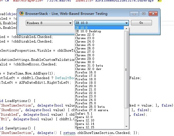Image resolution: width=174 pixels, height=136 pixels.
Task: Click ASPxDateEdit1.RightToLeft in code editor
Action: pyautogui.click(x=44, y=83)
